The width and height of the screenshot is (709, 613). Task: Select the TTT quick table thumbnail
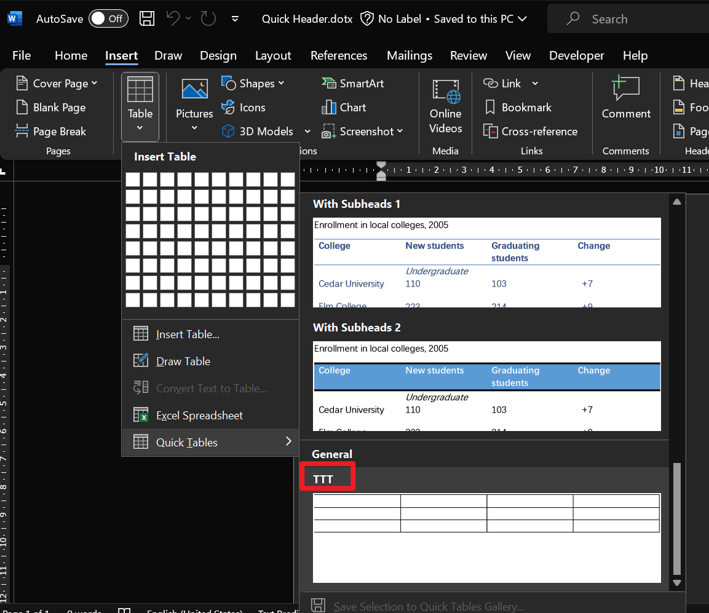pyautogui.click(x=486, y=537)
